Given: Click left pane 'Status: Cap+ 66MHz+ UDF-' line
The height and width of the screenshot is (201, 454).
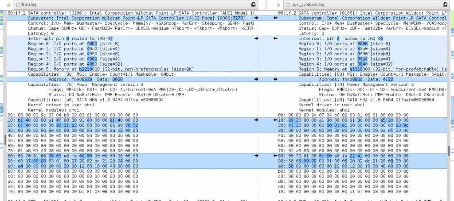Looking at the screenshot, I should point(141,28).
